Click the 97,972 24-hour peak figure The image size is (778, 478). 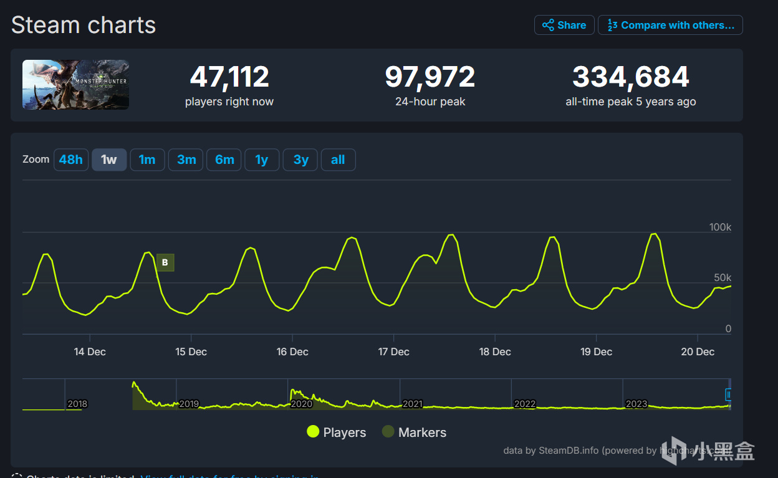430,77
